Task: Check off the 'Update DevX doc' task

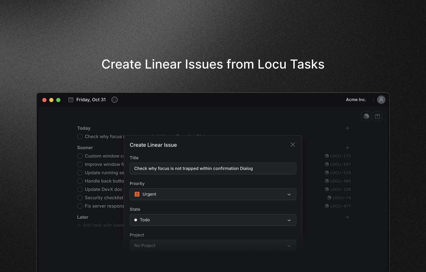Action: [80, 189]
